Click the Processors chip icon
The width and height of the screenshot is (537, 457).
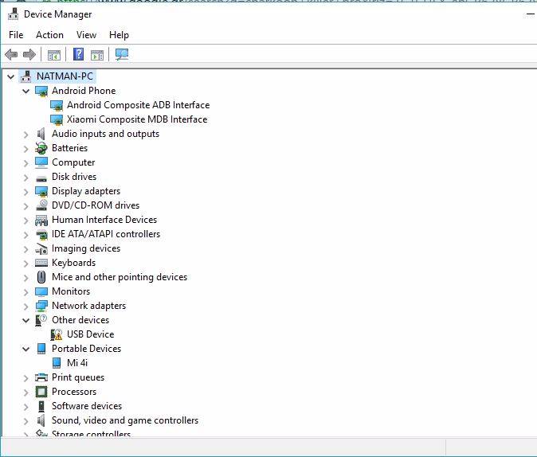point(41,392)
